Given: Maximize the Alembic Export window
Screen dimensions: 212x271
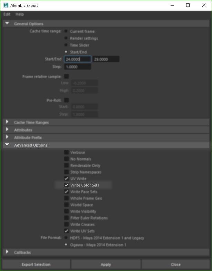Looking at the screenshot, I should 188,6.
